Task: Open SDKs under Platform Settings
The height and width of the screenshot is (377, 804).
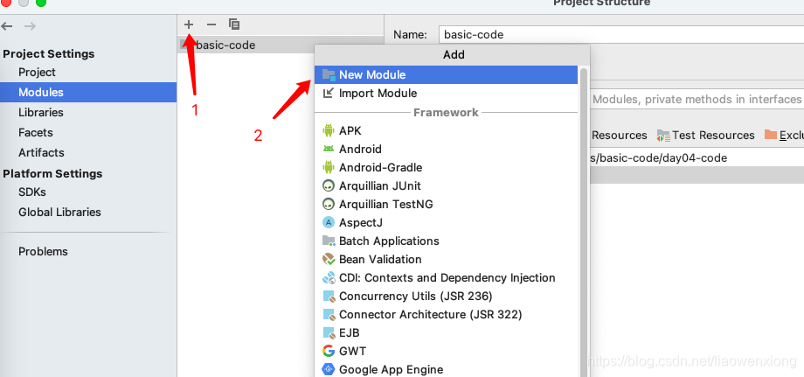Action: [x=32, y=192]
